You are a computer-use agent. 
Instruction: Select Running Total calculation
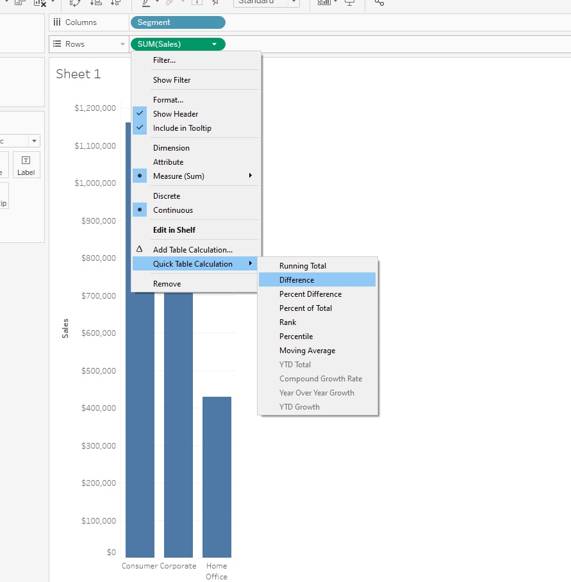[x=317, y=266]
